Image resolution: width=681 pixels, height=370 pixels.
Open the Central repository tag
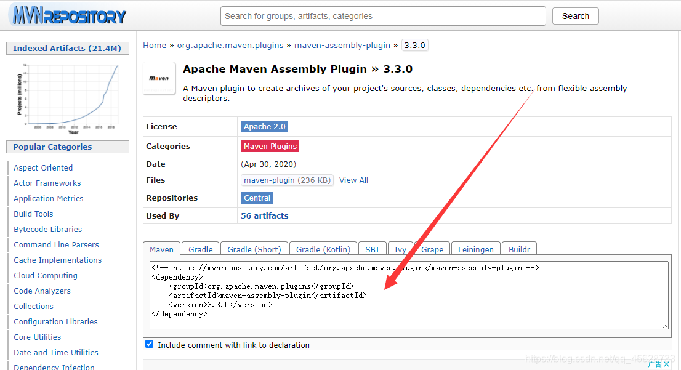(257, 198)
